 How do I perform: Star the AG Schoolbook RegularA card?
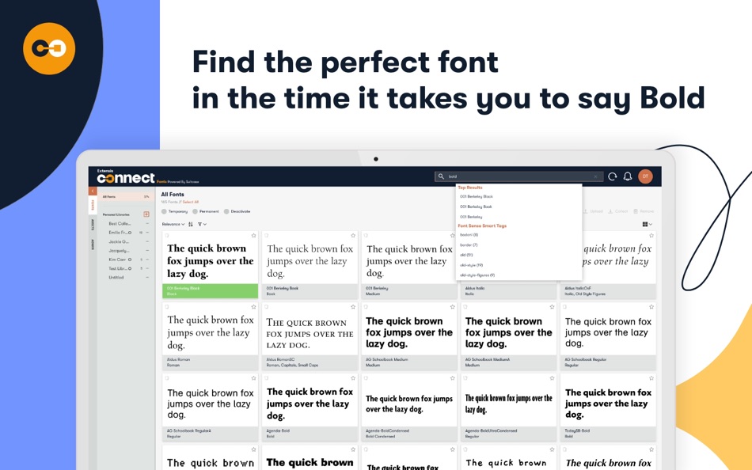click(x=254, y=378)
